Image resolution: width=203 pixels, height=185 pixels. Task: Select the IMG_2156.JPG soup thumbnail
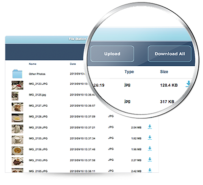17,150
